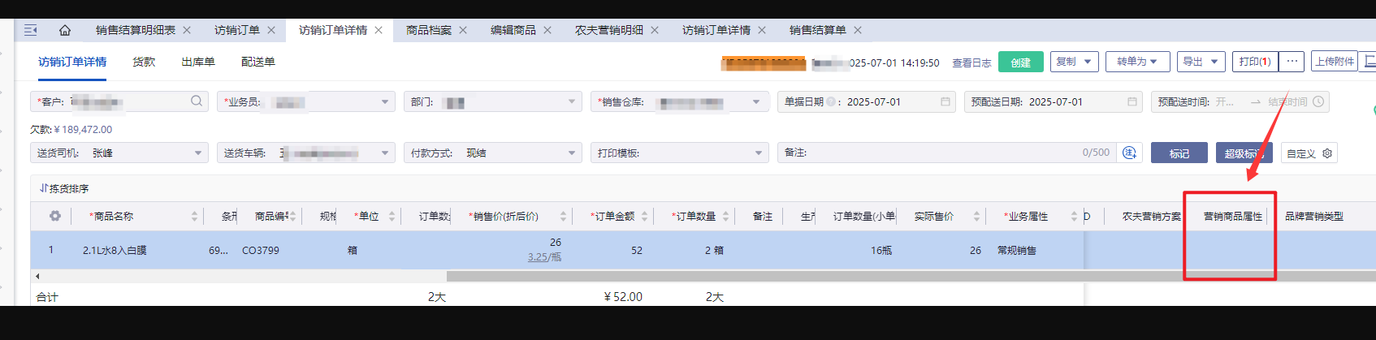This screenshot has height=340, width=1376.
Task: Open the 付款方式 dropdown
Action: (572, 153)
